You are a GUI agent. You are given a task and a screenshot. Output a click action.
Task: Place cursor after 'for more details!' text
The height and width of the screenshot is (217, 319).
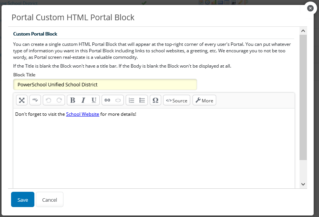click(136, 114)
